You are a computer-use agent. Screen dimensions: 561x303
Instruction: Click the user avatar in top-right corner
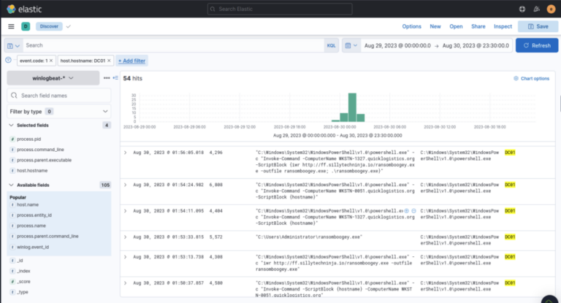(551, 9)
